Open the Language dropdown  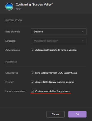tap(59, 41)
